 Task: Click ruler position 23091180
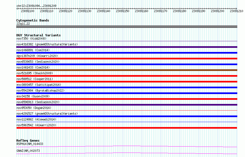(x=179, y=11)
